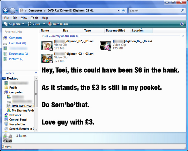
Task: Collapse Files Currently on the Disc group
Action: pyautogui.click(x=183, y=36)
